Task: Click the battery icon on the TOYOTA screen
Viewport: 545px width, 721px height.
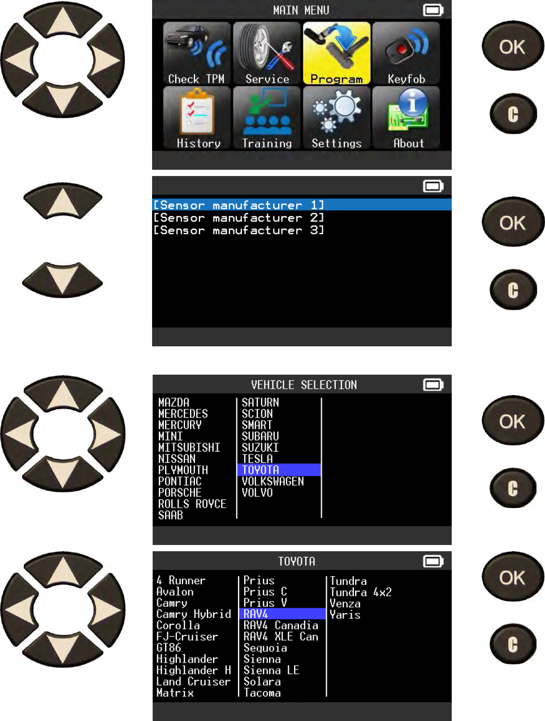Action: [434, 561]
